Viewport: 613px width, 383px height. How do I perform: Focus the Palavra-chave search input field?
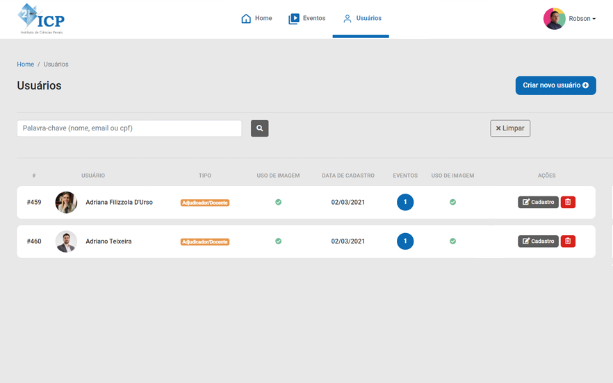point(129,128)
